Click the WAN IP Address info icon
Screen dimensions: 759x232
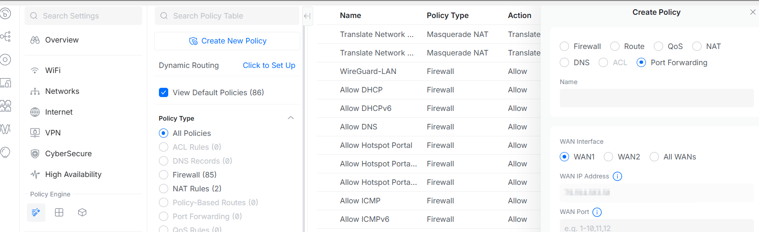point(617,176)
